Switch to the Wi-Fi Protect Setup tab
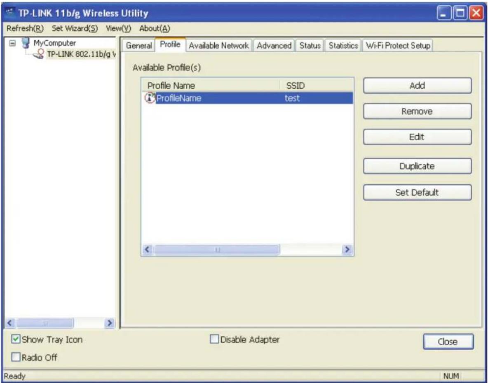The height and width of the screenshot is (383, 488). click(x=398, y=46)
